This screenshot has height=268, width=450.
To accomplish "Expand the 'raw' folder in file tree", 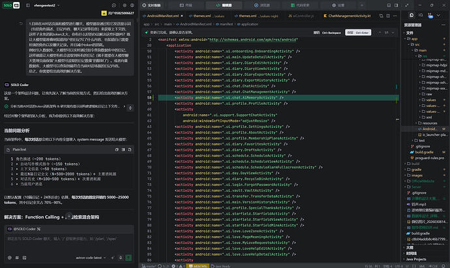I will click(x=428, y=94).
